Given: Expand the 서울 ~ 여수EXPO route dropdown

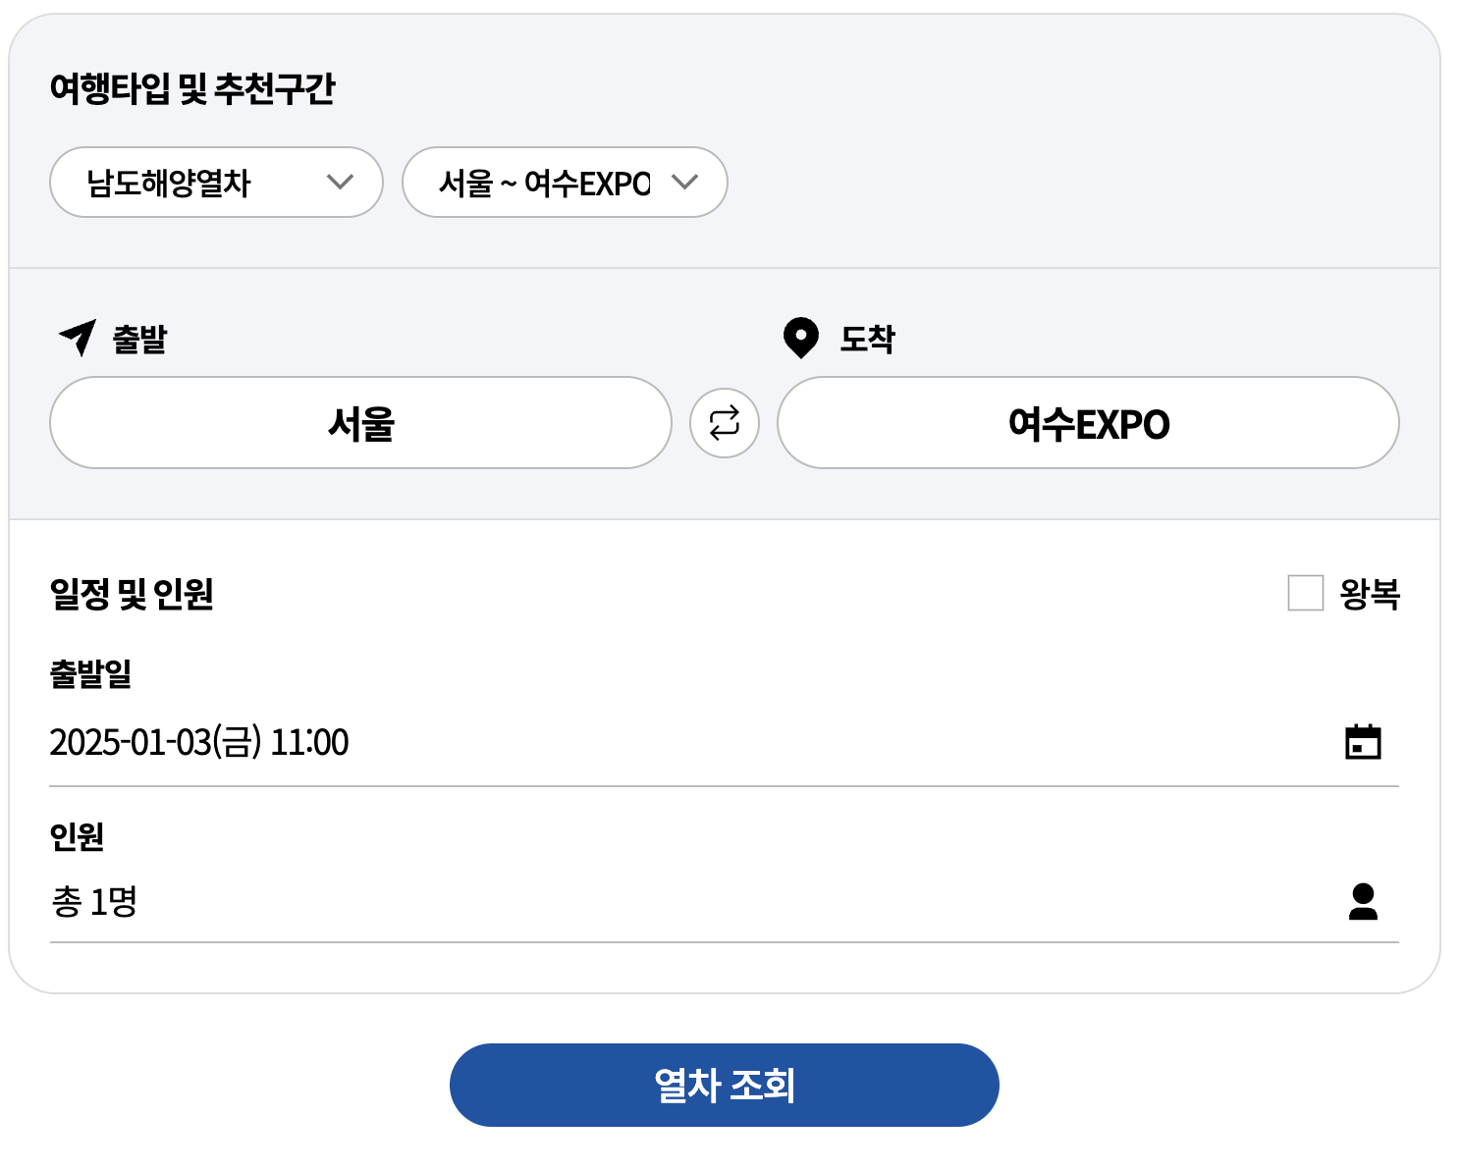Looking at the screenshot, I should (x=564, y=182).
